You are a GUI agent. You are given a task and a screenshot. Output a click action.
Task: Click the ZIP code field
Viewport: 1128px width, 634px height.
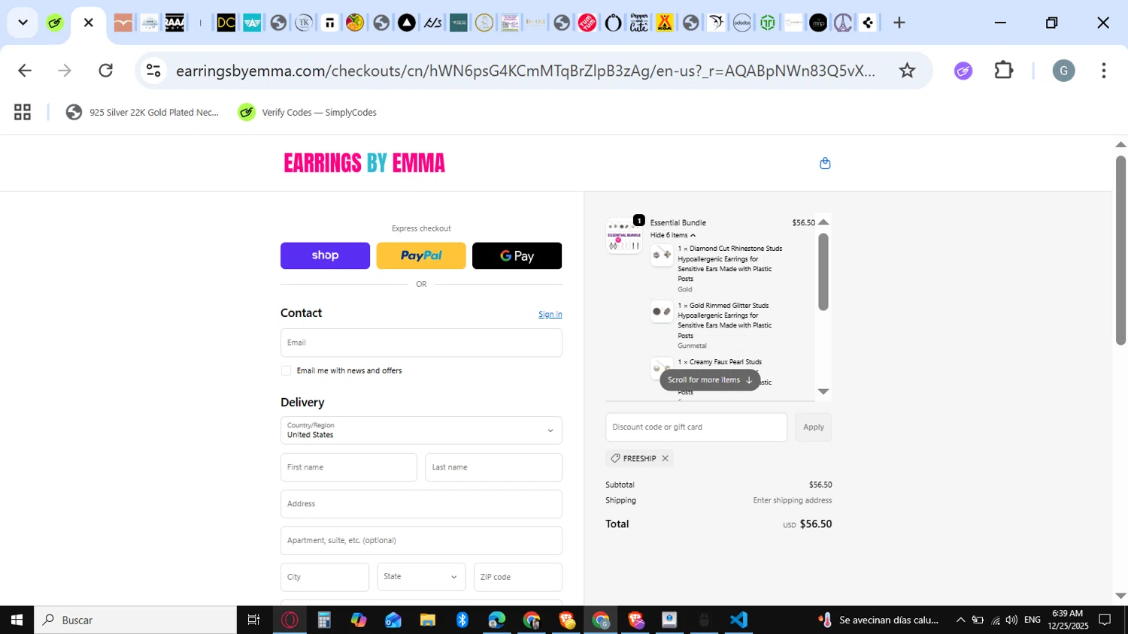click(517, 577)
